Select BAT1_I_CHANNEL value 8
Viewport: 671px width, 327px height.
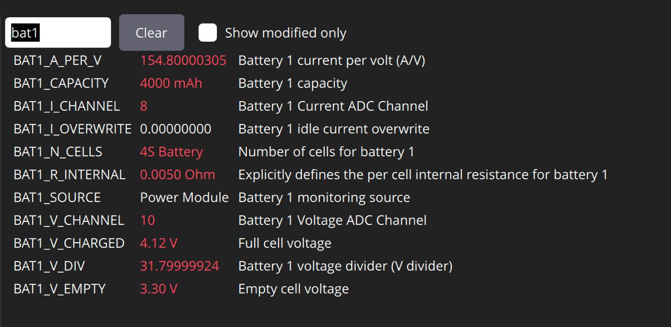[x=144, y=106]
